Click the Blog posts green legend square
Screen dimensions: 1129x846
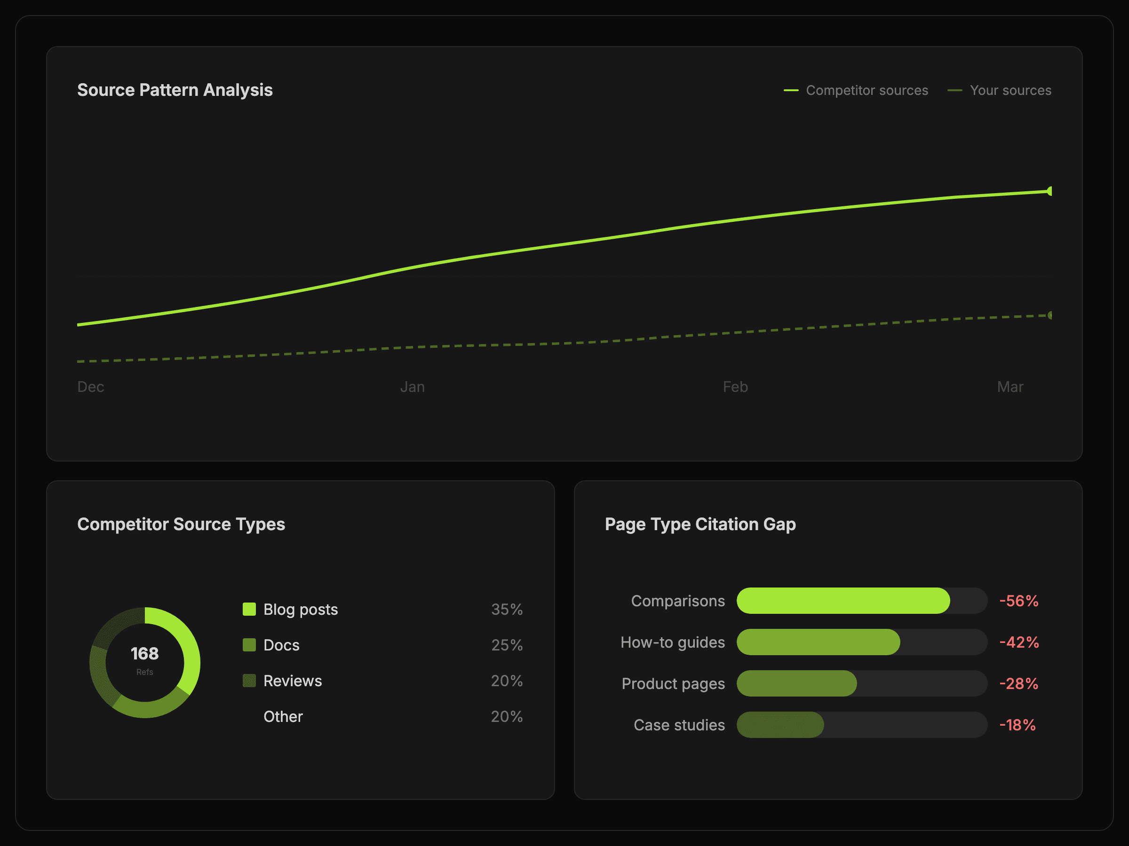coord(249,609)
